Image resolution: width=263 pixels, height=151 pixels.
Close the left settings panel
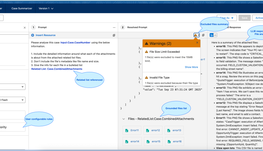click(x=25, y=27)
